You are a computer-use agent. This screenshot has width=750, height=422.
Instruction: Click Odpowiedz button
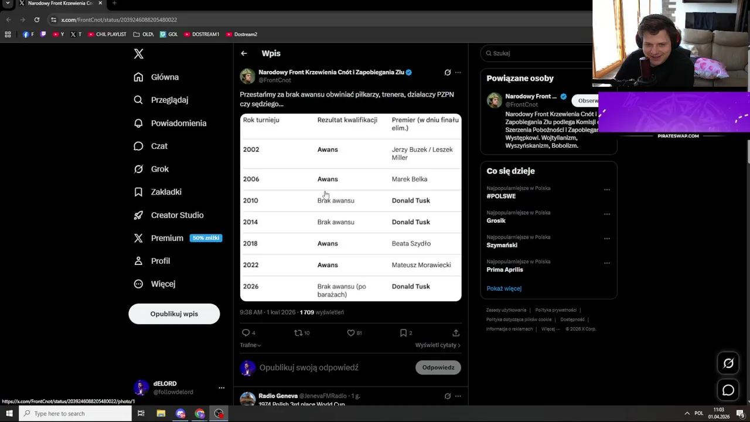pos(438,367)
